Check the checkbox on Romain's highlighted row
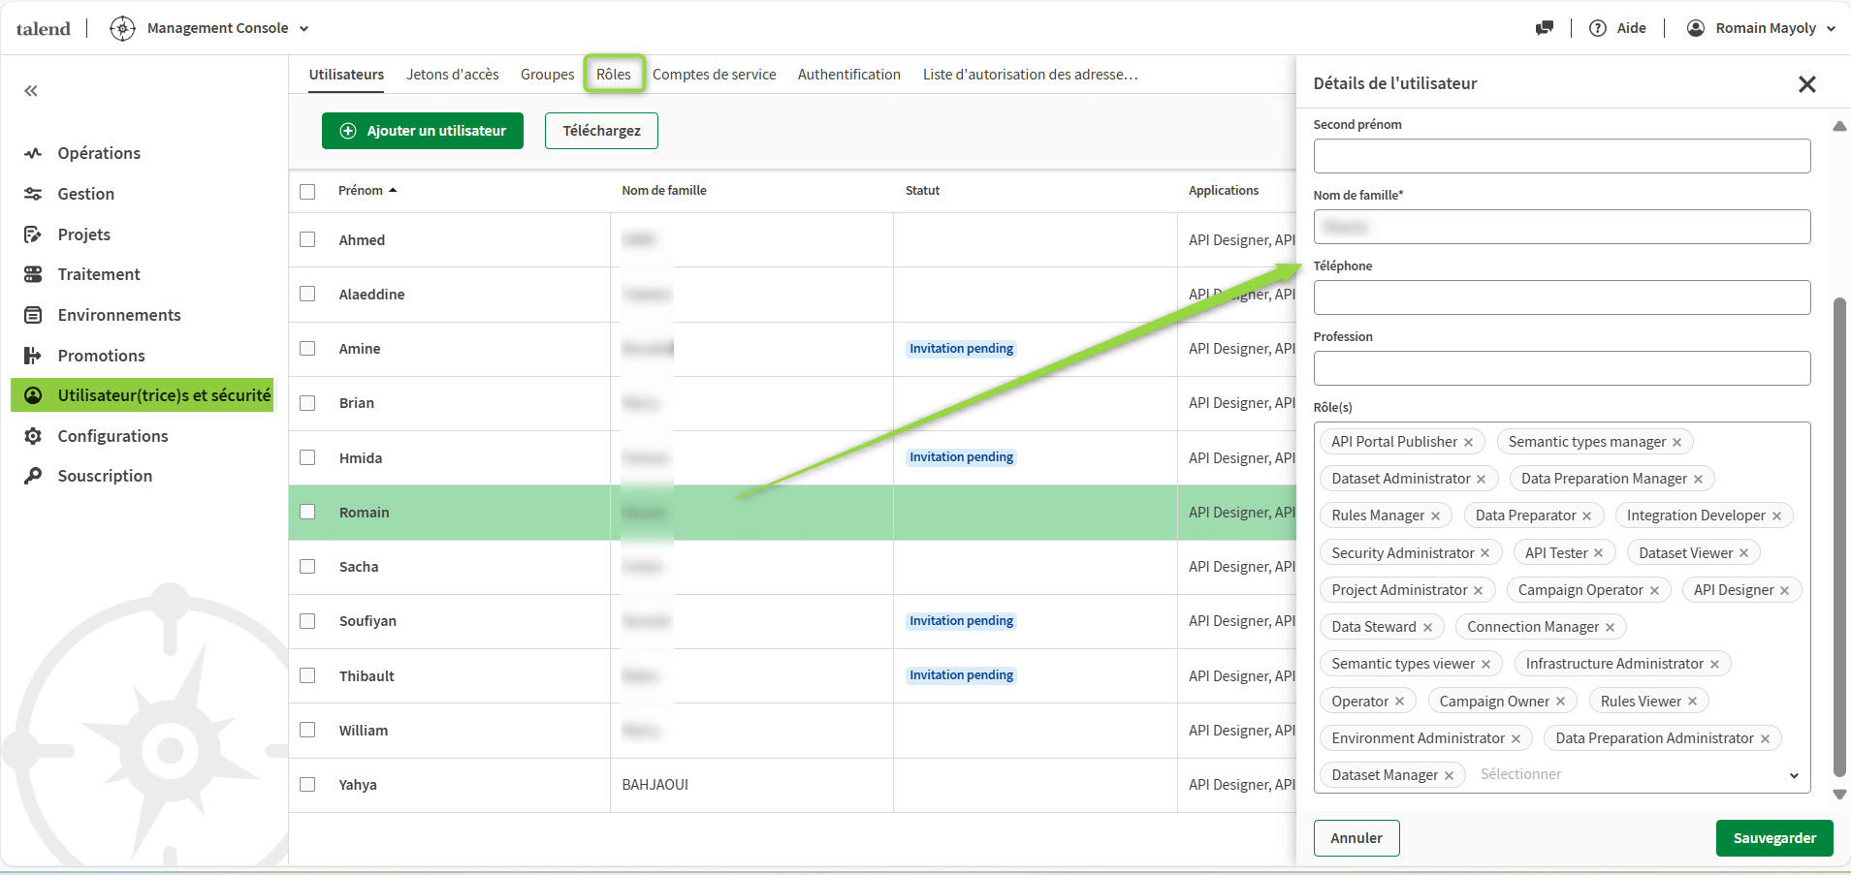The height and width of the screenshot is (875, 1851). tap(307, 512)
